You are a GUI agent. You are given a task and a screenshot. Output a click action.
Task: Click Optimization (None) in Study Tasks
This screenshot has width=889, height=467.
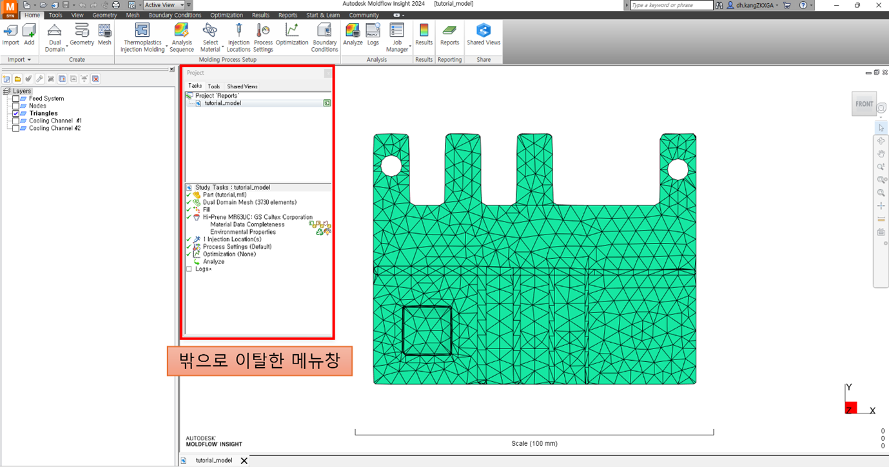click(230, 254)
